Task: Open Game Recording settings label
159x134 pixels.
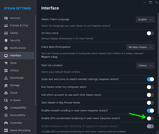Action: 20,130
